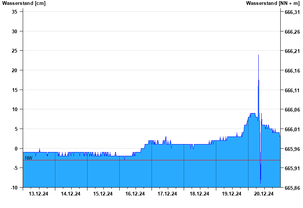The width and height of the screenshot is (303, 208).
Task: Select the 14.12.24 date label
Action: tap(71, 194)
